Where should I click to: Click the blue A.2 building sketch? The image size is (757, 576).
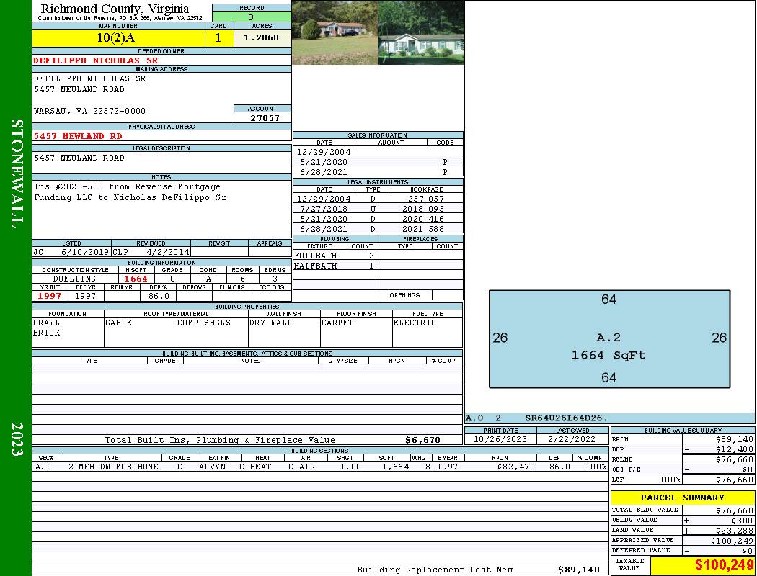coord(609,338)
